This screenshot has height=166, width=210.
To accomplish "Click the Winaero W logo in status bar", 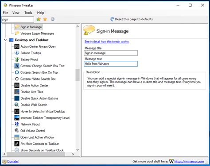I will pyautogui.click(x=171, y=162).
